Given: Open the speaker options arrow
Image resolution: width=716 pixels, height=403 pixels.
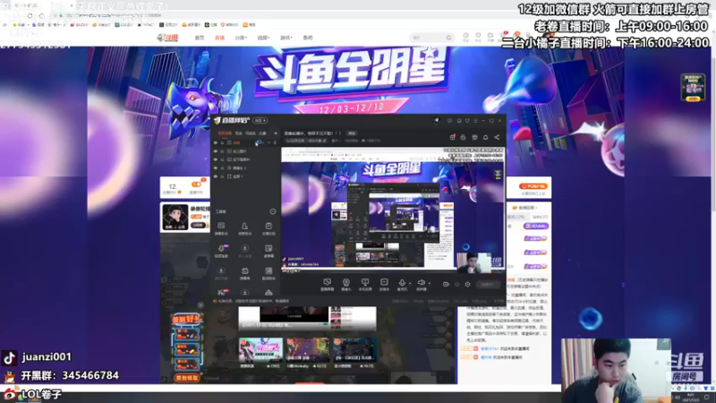Looking at the screenshot, I should [x=429, y=284].
